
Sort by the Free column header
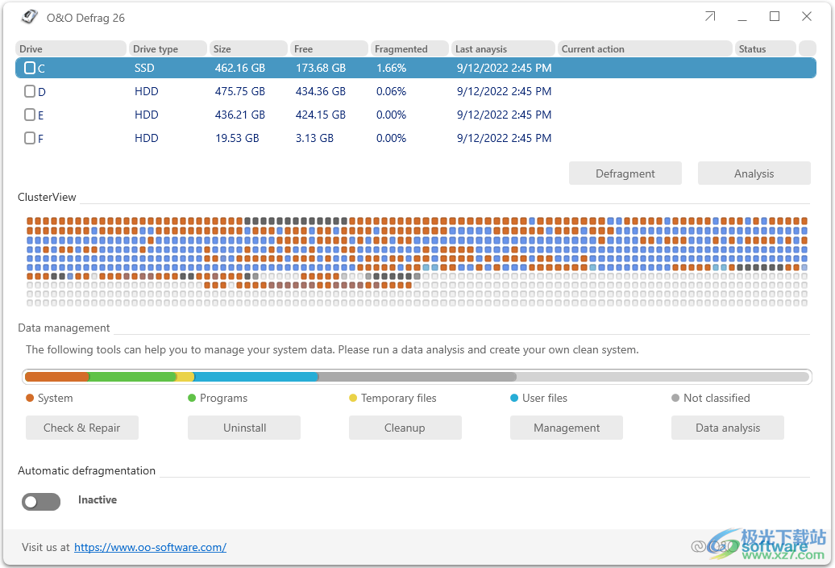[329, 48]
